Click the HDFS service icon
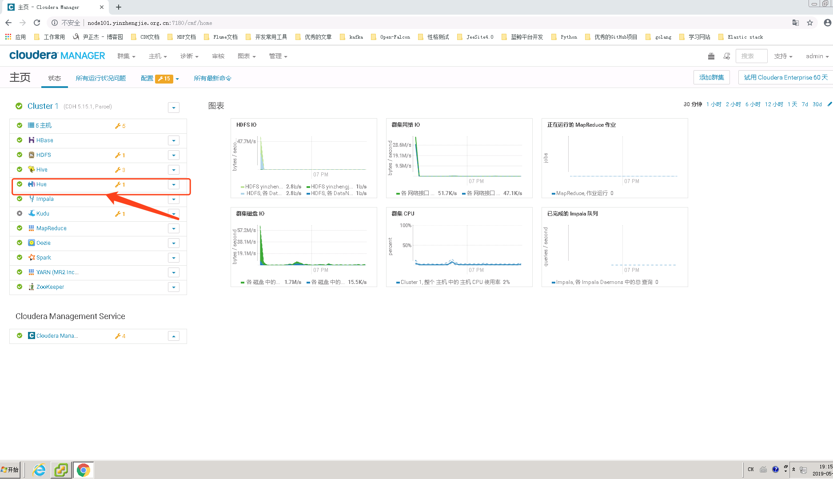 pyautogui.click(x=31, y=155)
